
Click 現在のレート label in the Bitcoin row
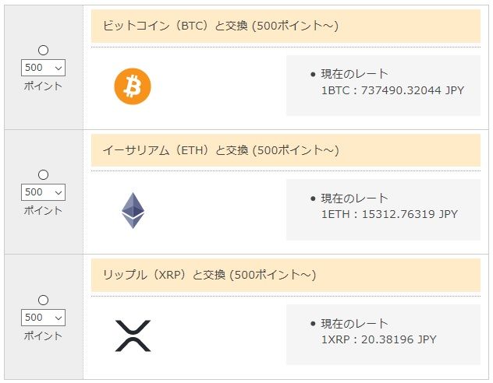point(354,74)
